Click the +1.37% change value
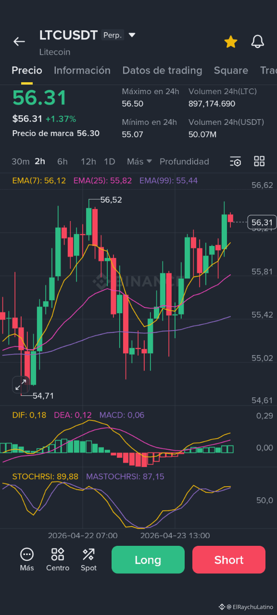Viewport: 277px width, 615px height. (x=61, y=119)
